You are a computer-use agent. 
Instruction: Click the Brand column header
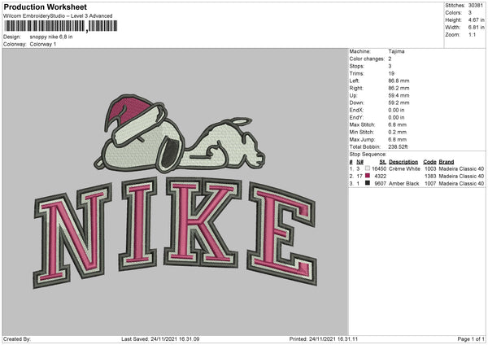tap(447, 162)
